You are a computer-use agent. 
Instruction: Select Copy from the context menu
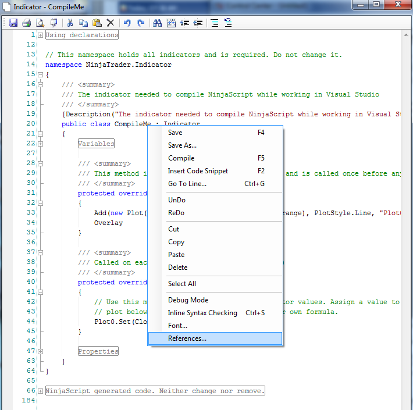point(215,242)
